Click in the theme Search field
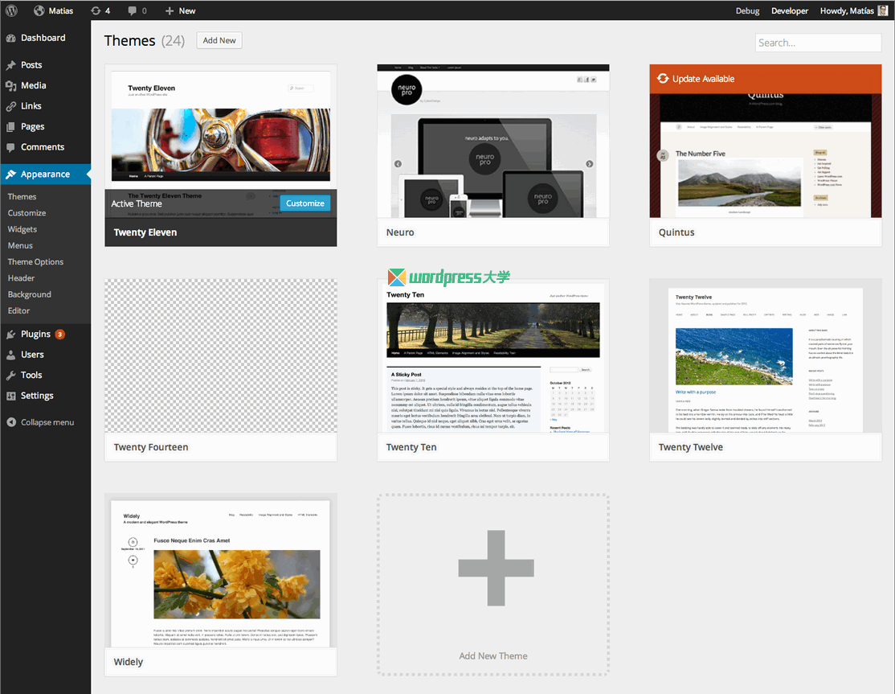Viewport: 895px width, 694px height. coord(818,43)
